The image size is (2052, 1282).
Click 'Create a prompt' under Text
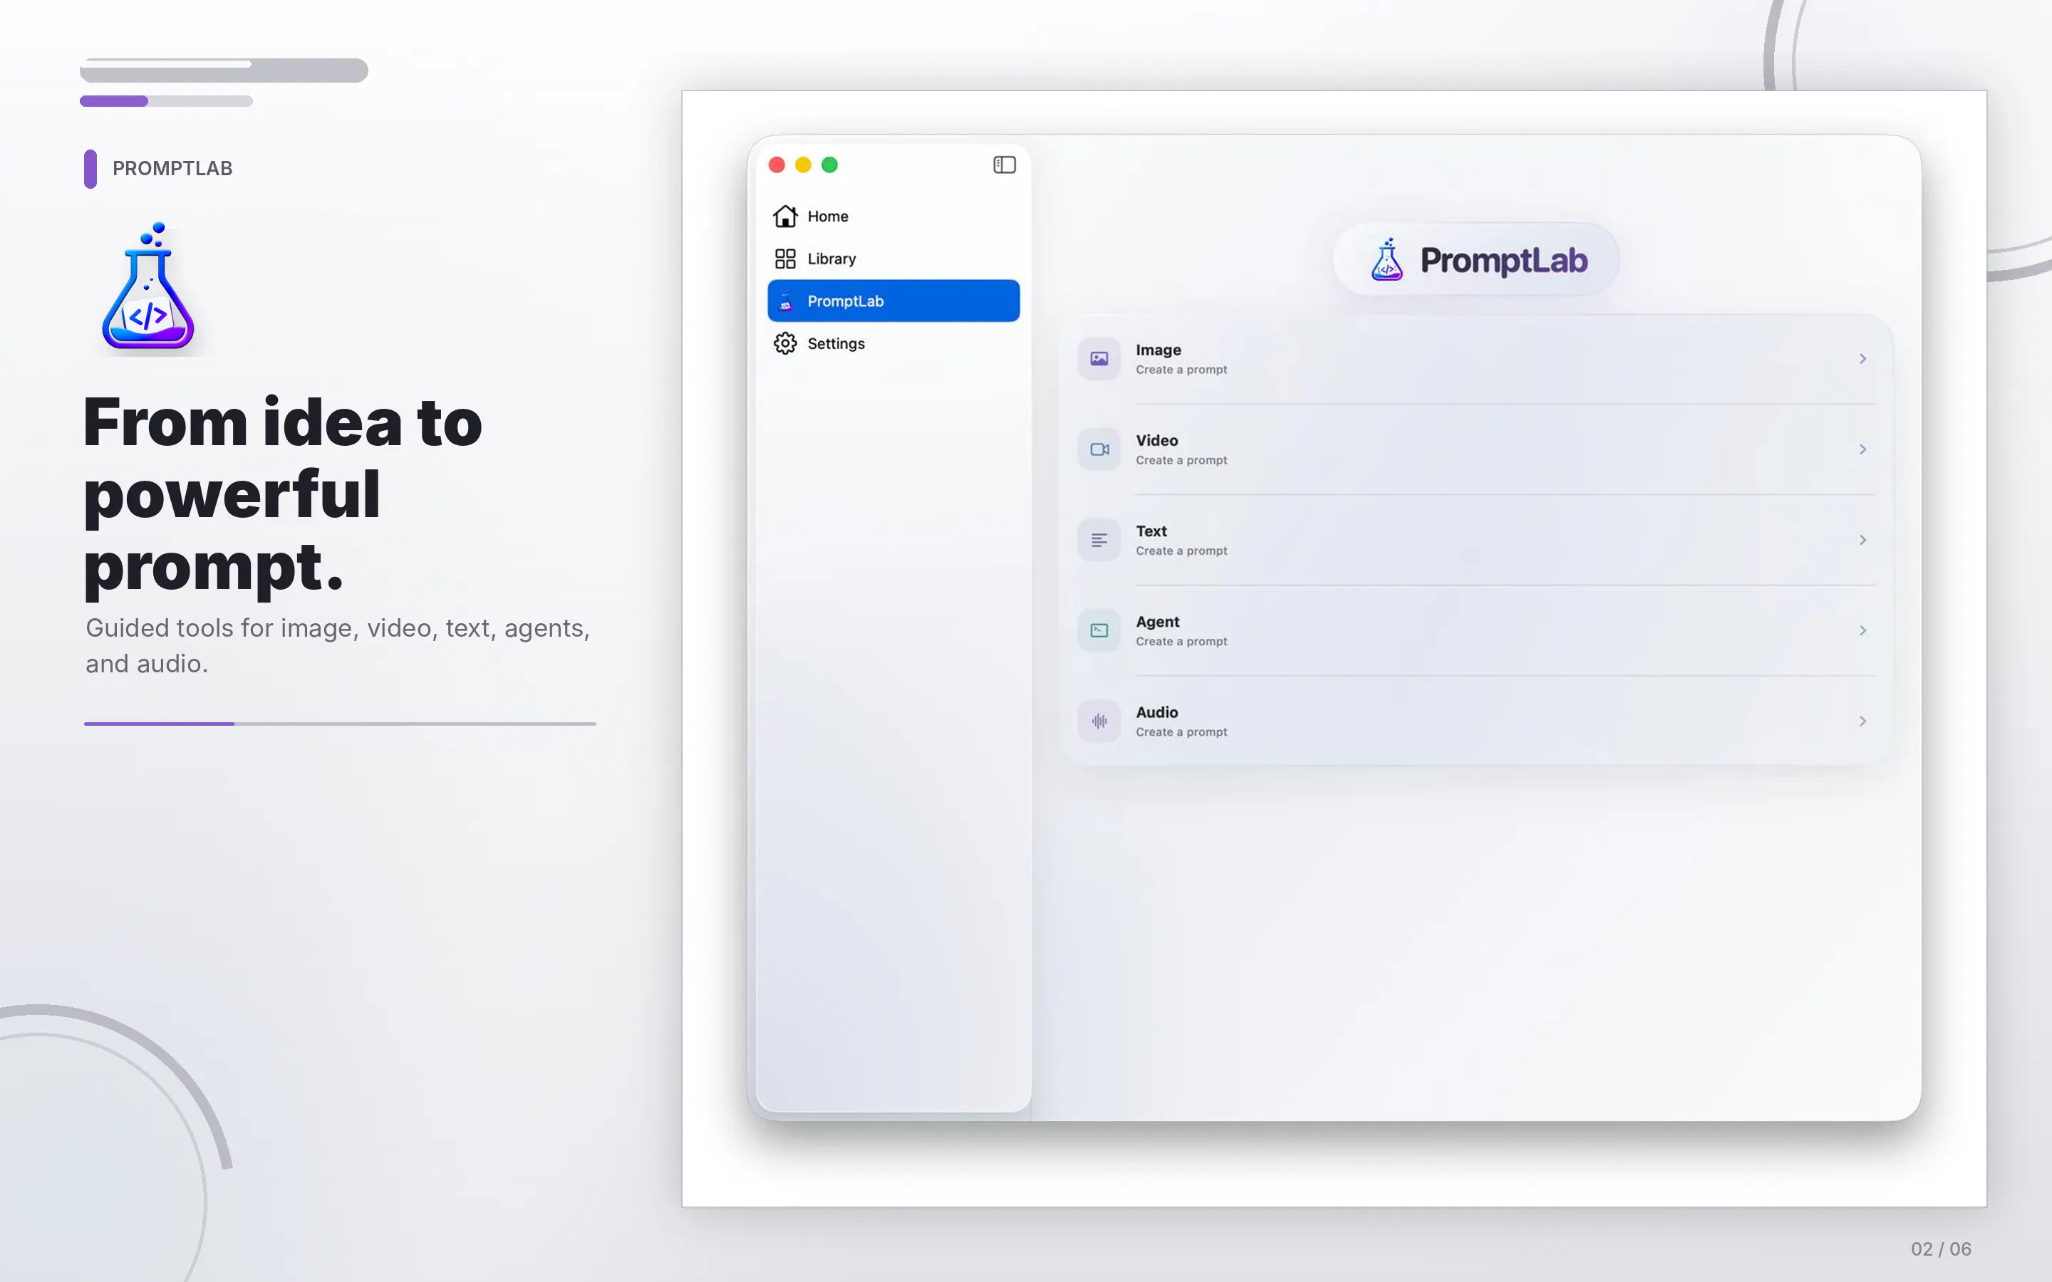[1181, 551]
